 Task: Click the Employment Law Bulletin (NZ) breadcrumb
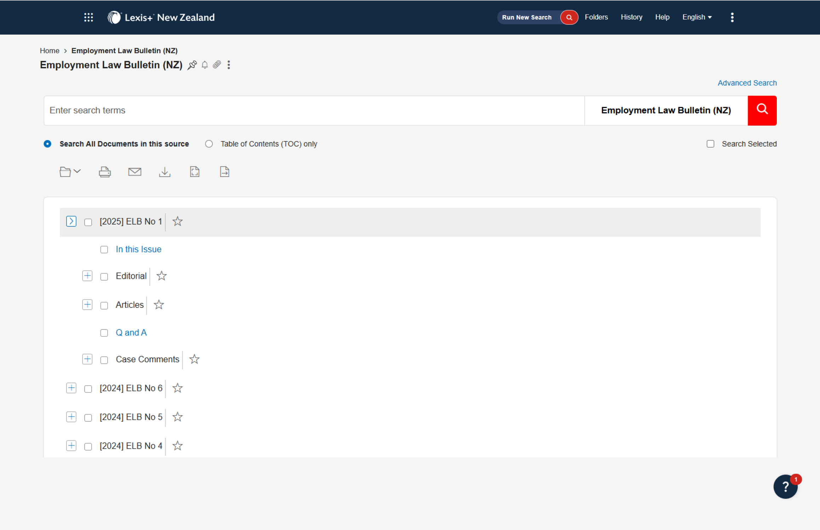pos(124,51)
